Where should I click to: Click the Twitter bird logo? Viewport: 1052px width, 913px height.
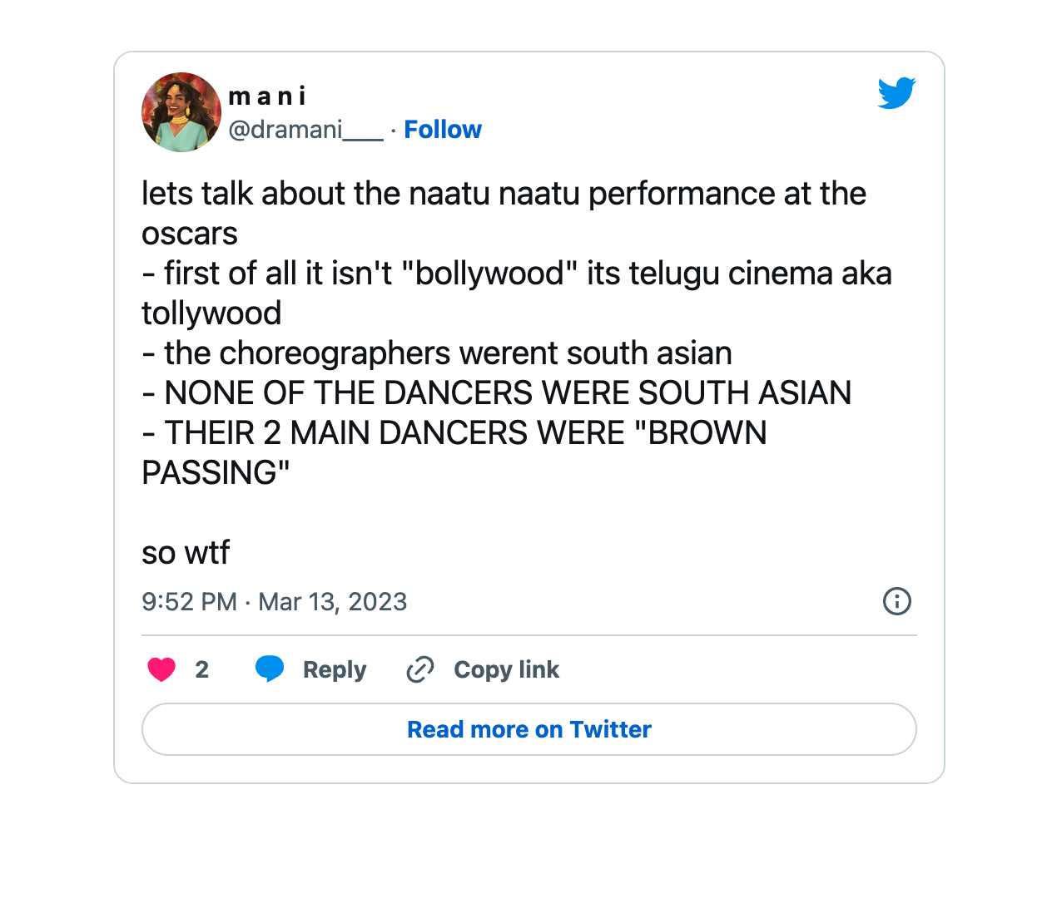896,92
